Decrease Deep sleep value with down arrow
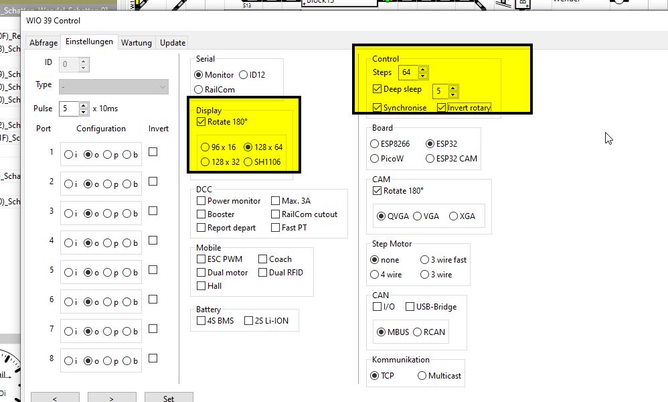Screen dimensions: 668x402 (453, 93)
